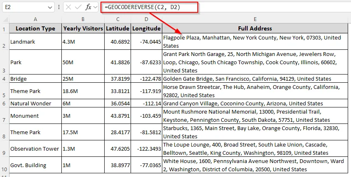Select the "50M" visitors cell
The width and height of the screenshot is (351, 177).
83,62
